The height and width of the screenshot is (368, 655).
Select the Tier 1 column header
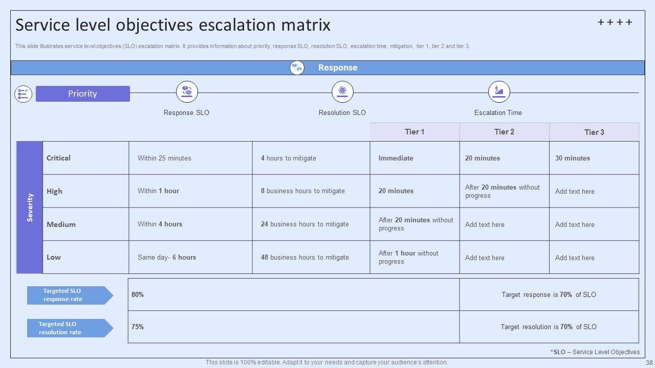pyautogui.click(x=414, y=132)
